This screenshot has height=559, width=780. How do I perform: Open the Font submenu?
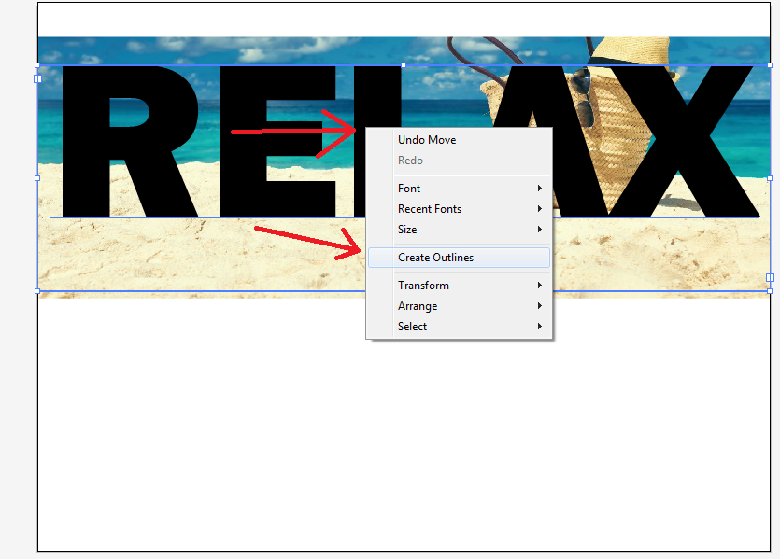tap(459, 189)
